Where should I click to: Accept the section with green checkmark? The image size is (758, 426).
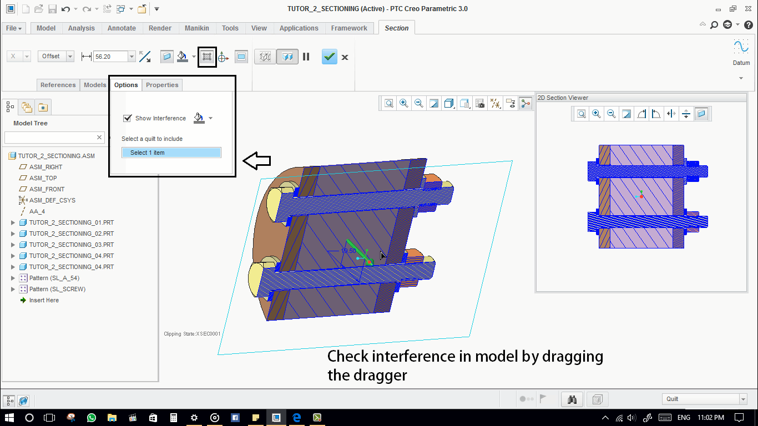point(330,57)
